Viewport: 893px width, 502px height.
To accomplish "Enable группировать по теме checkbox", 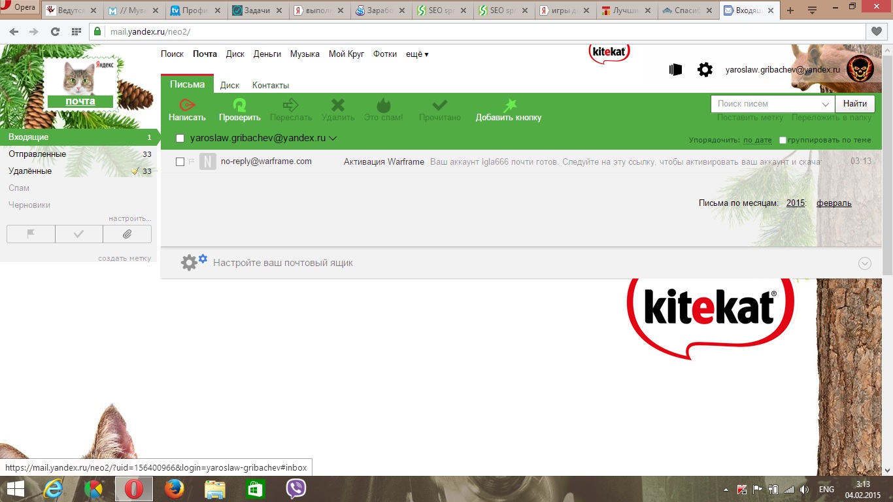I will tap(783, 141).
